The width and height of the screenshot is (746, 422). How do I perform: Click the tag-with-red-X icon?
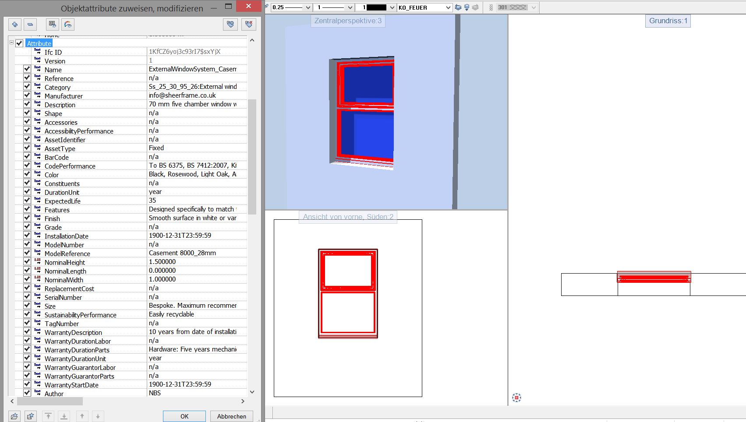[x=249, y=25]
